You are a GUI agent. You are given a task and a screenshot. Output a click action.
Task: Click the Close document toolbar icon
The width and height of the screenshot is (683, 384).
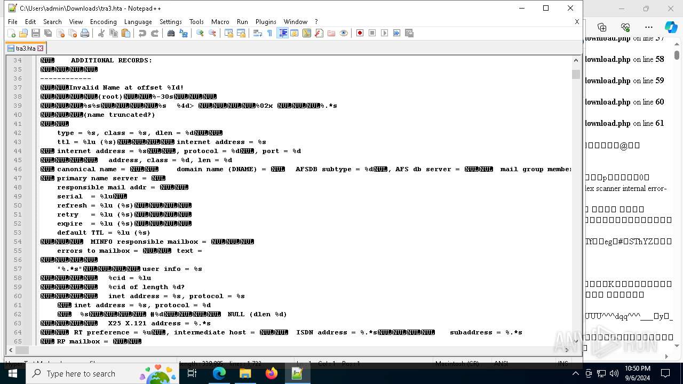(x=60, y=33)
